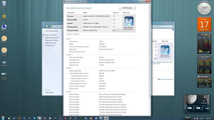The height and width of the screenshot is (120, 214).
Task: Click the Back arrow in Control Panel window
Action: [44, 26]
